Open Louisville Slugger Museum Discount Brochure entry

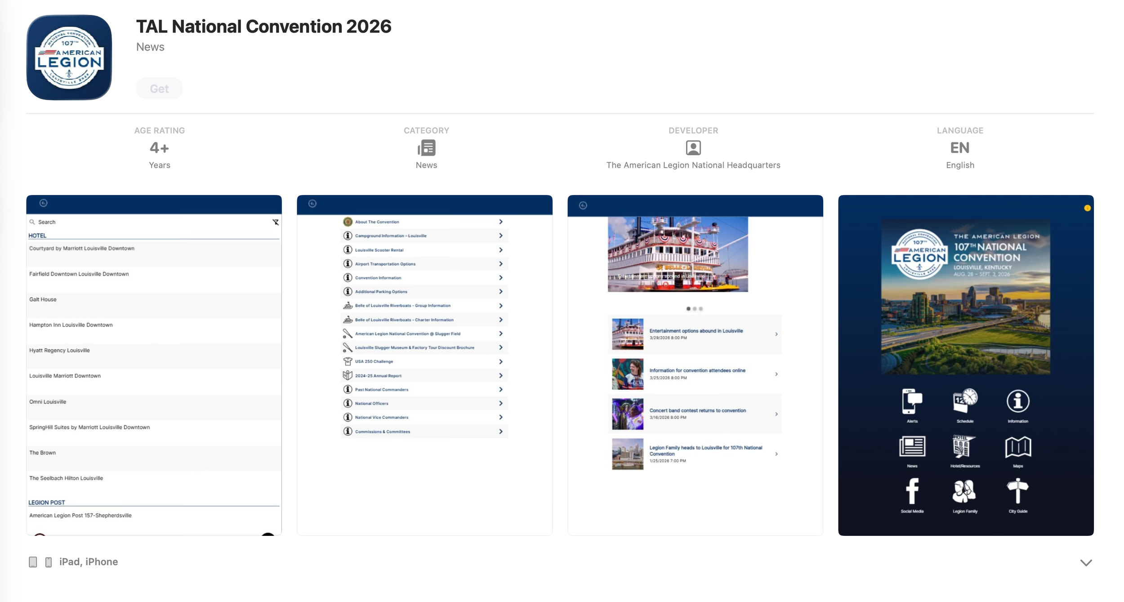pyautogui.click(x=424, y=348)
